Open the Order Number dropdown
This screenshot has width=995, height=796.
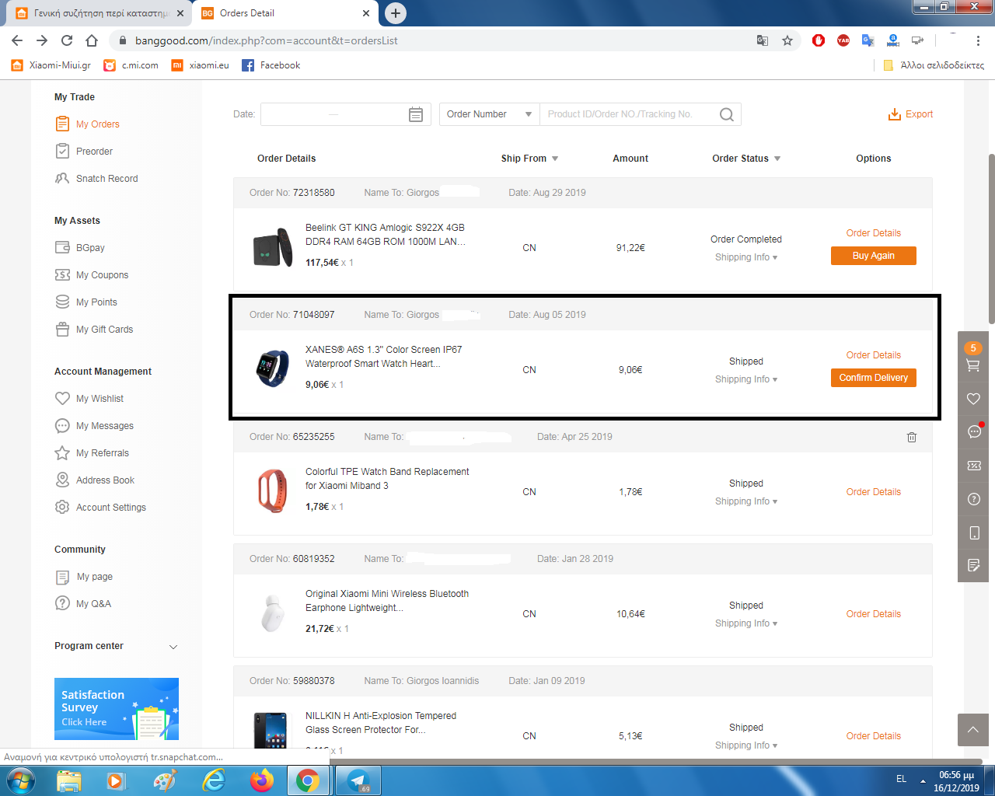pyautogui.click(x=489, y=114)
